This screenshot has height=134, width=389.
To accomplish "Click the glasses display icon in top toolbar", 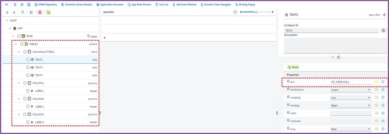I will click(x=6, y=5).
